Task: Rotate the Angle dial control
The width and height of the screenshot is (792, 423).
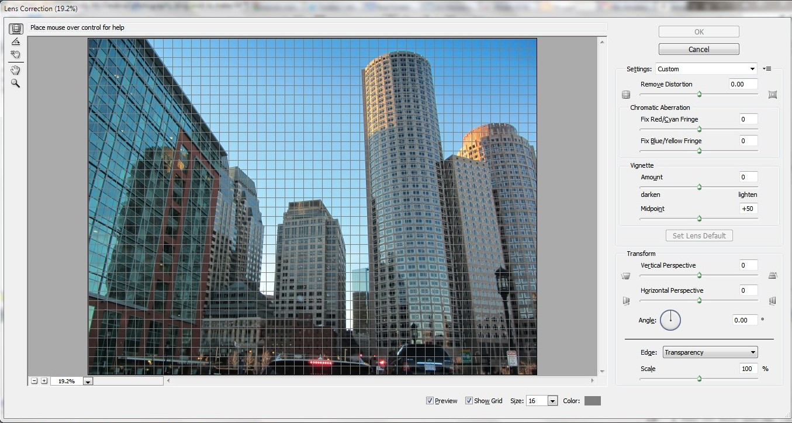Action: click(670, 320)
